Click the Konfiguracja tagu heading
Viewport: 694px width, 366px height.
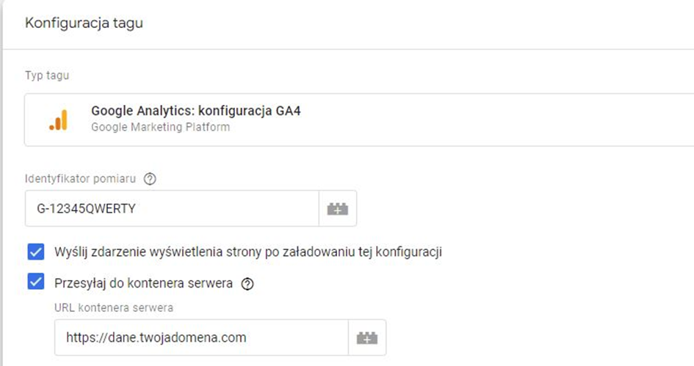(x=84, y=23)
